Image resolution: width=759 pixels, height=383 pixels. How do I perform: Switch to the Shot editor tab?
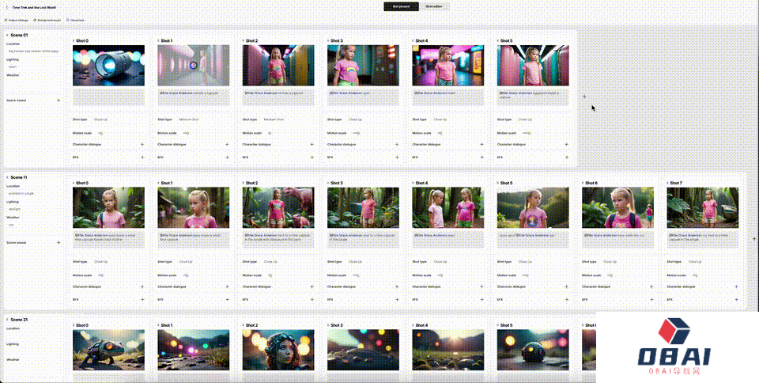(434, 6)
